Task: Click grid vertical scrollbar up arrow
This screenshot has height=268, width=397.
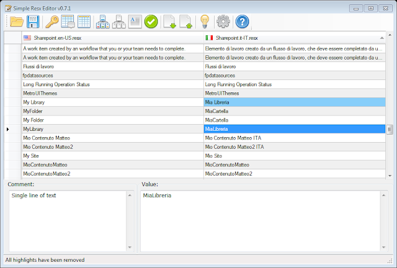Action: tap(390, 35)
